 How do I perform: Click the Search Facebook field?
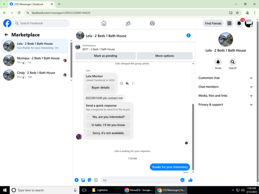[41, 23]
